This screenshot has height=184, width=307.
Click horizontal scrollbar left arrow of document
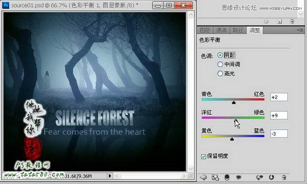click(117, 176)
